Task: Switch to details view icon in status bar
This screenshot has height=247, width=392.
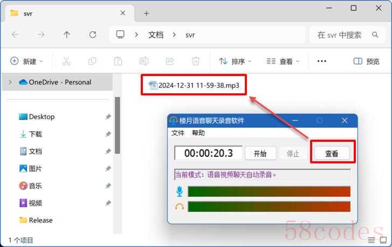Action: click(372, 240)
